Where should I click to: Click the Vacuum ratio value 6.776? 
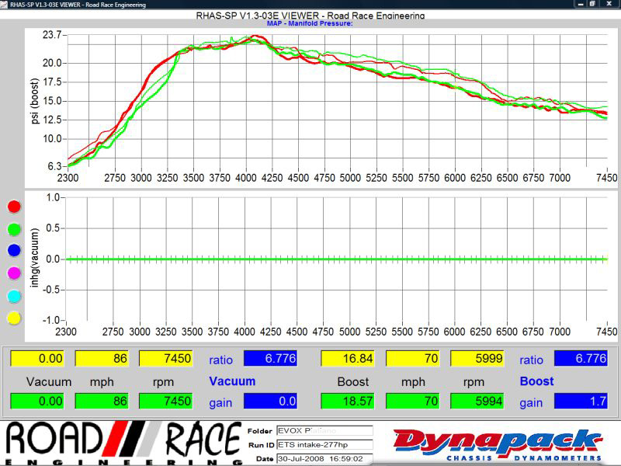tap(270, 358)
